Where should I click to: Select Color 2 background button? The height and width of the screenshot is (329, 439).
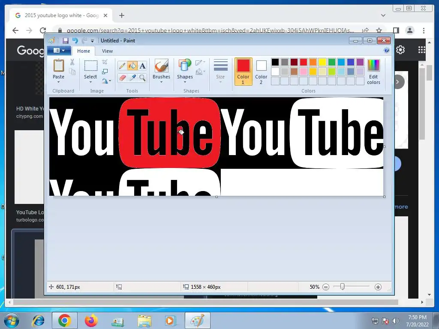click(261, 72)
